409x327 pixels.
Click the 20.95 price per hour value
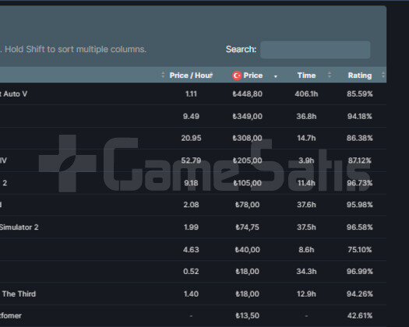(191, 138)
